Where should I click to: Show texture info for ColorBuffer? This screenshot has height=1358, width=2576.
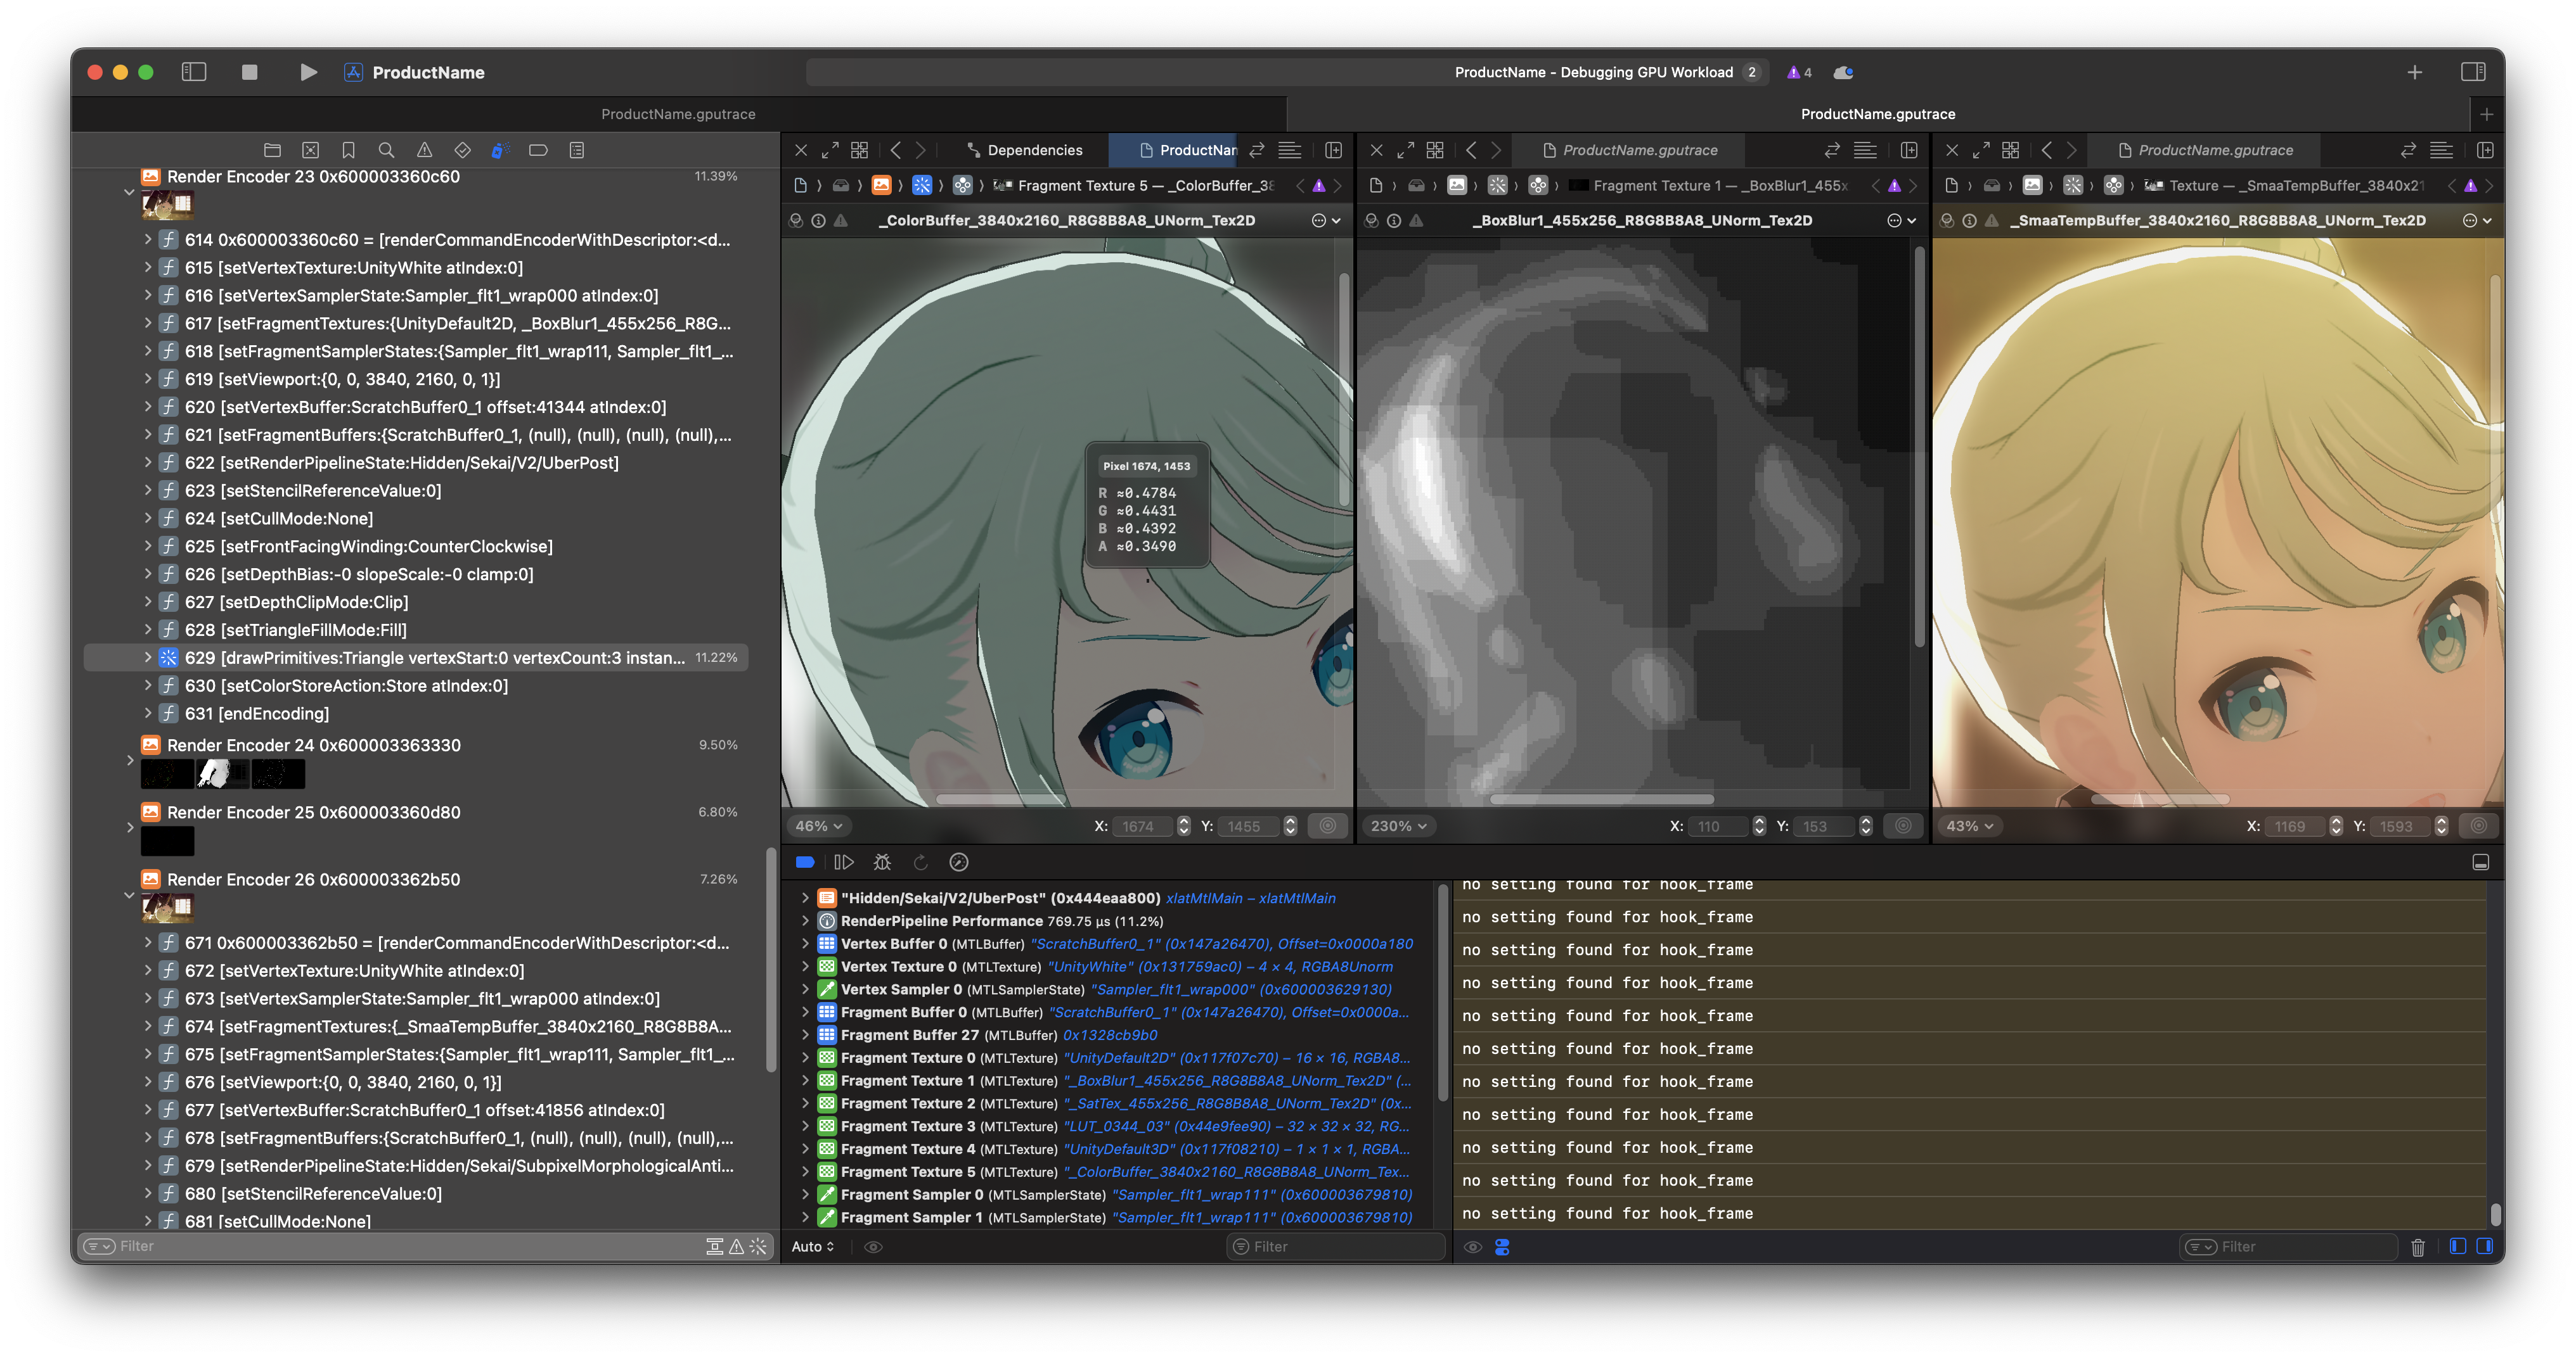818,221
